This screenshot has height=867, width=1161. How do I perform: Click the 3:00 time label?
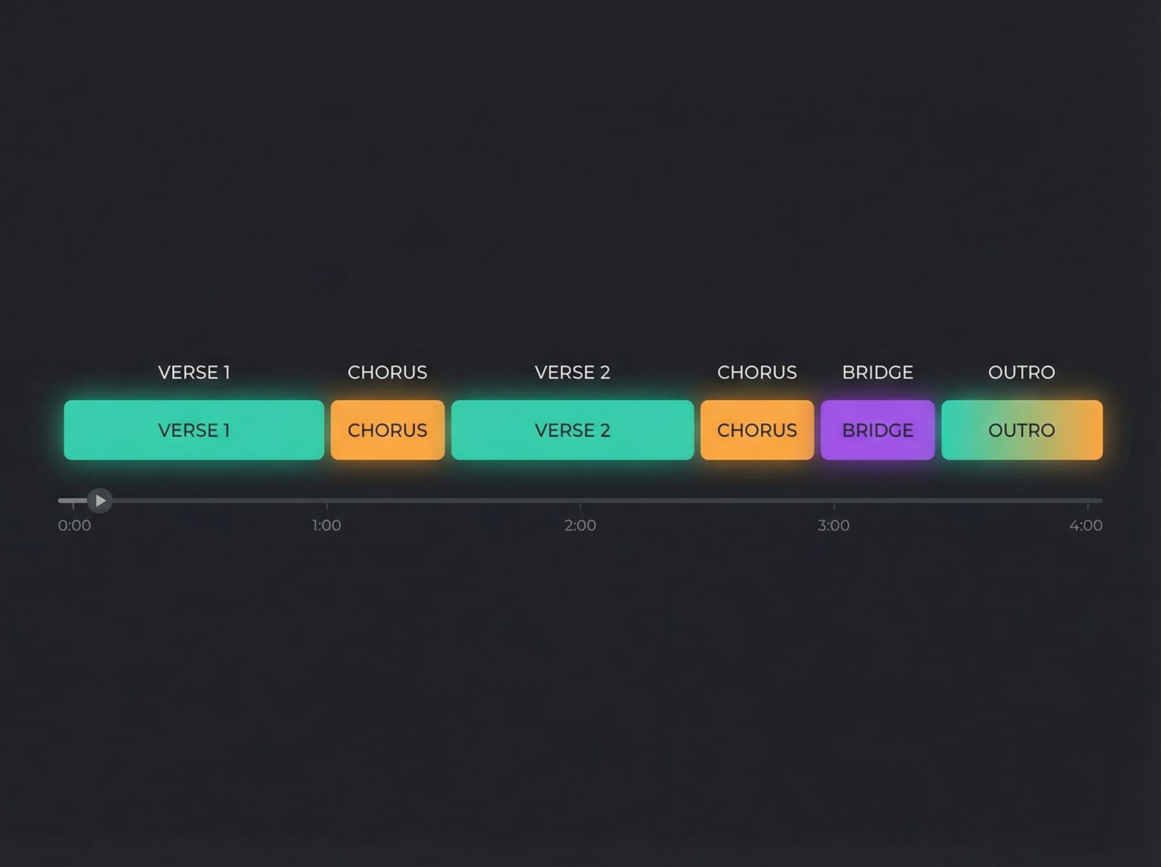[x=833, y=525]
